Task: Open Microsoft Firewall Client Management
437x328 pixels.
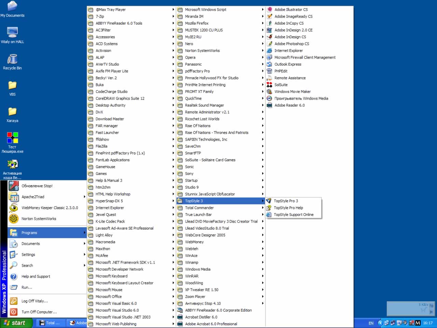Action: click(x=310, y=57)
